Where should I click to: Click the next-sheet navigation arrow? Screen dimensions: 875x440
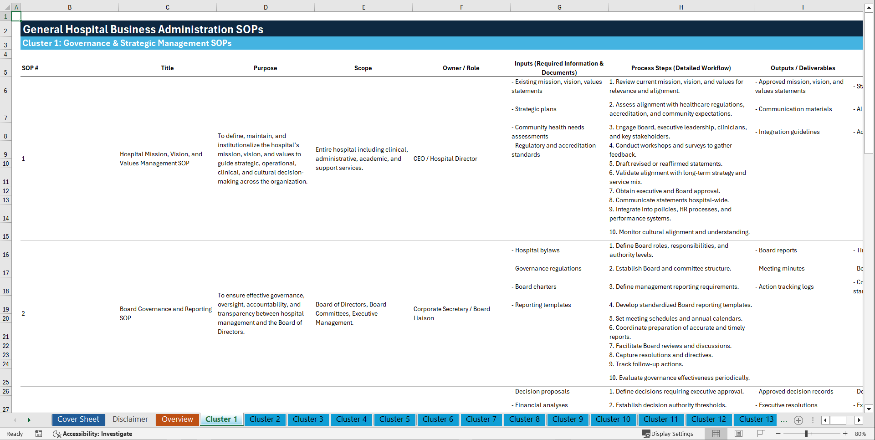pos(29,420)
